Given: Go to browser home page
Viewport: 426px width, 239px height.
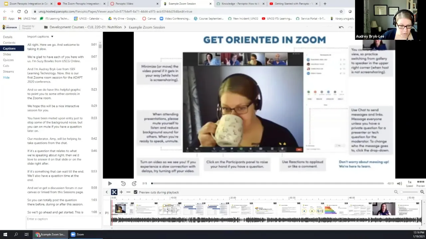Looking at the screenshot, I should click(x=26, y=11).
